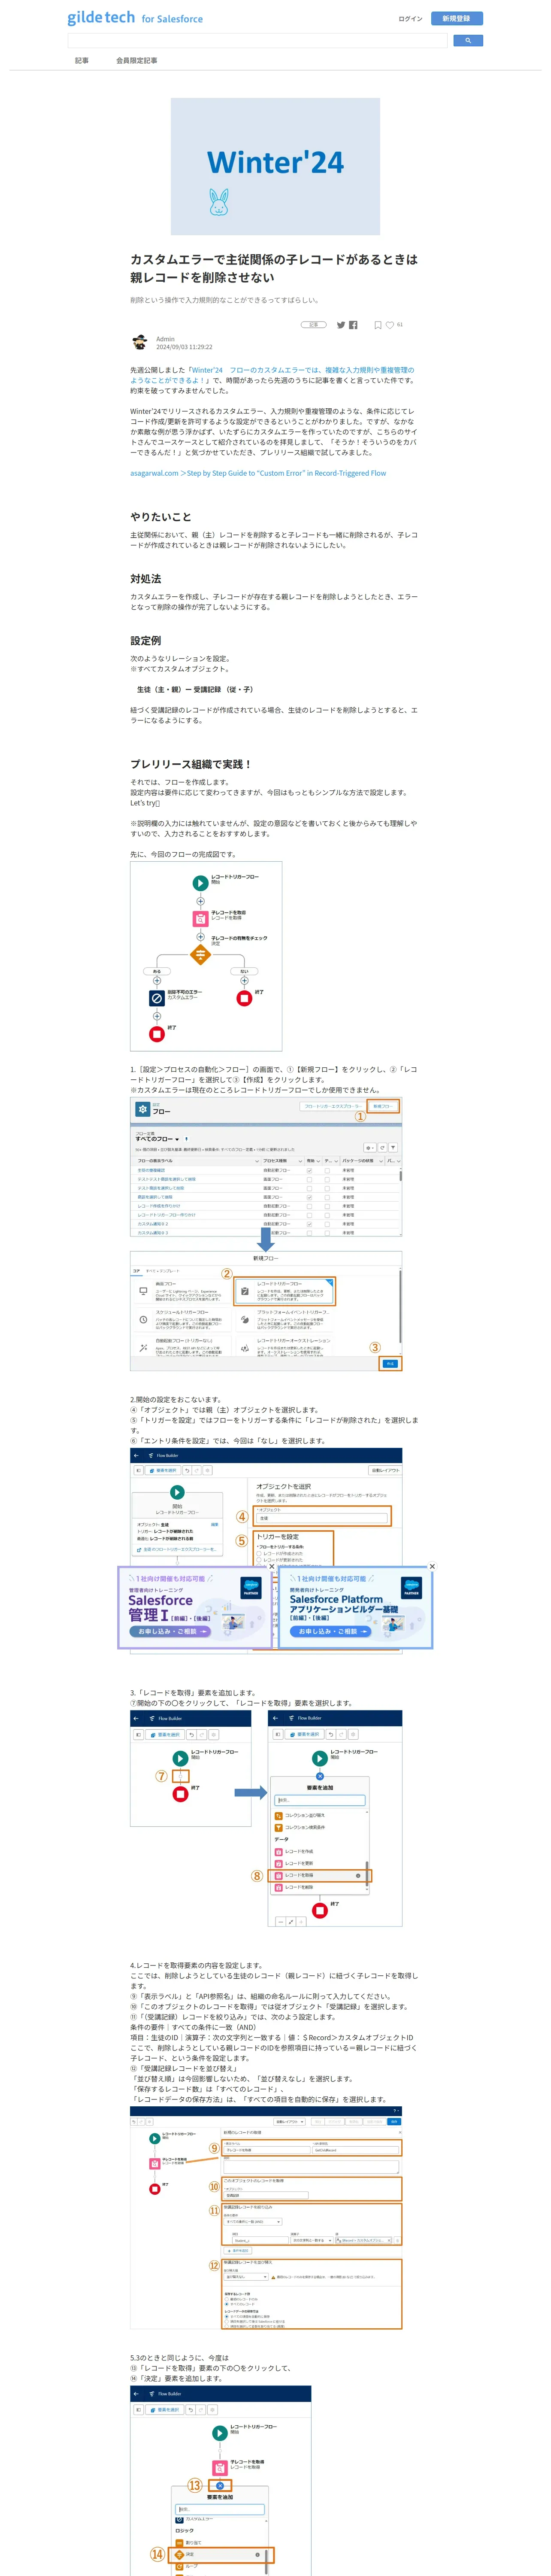Open the Admin author avatar
Image resolution: width=551 pixels, height=2576 pixels.
[x=139, y=343]
